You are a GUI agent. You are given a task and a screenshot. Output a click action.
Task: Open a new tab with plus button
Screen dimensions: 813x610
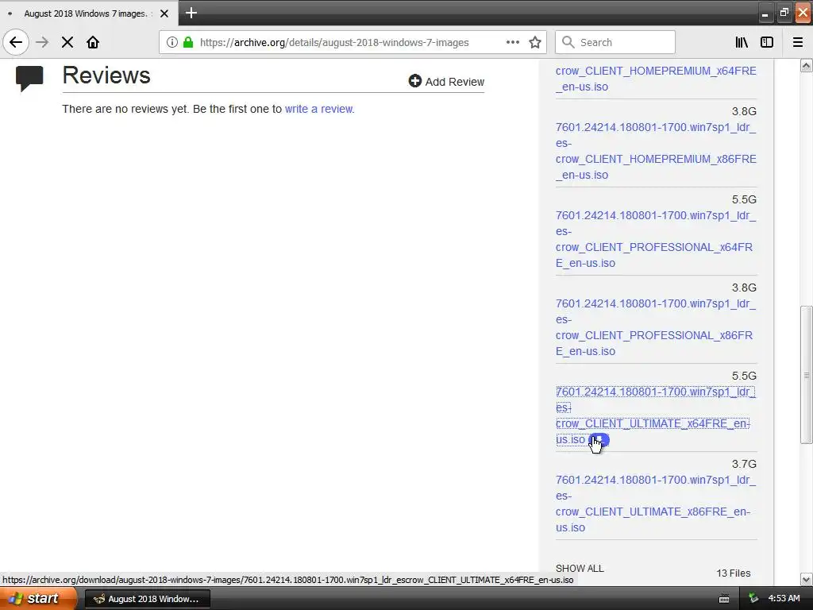click(x=191, y=13)
